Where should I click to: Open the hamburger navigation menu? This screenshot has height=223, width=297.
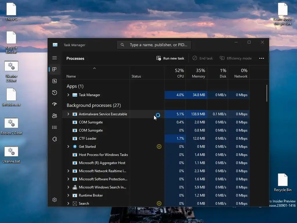pyautogui.click(x=55, y=58)
